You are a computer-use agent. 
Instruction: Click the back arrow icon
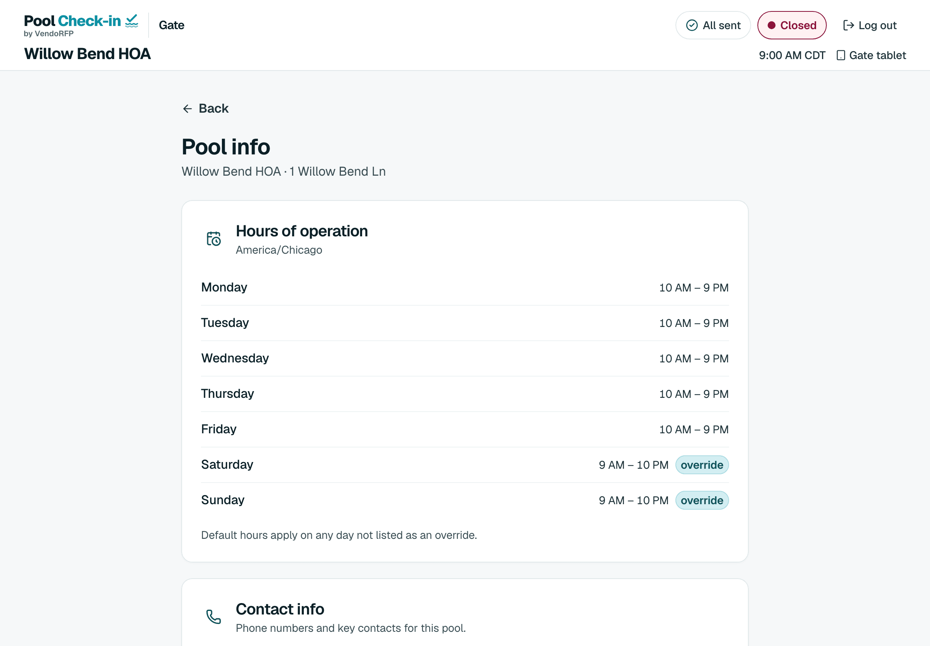tap(187, 108)
